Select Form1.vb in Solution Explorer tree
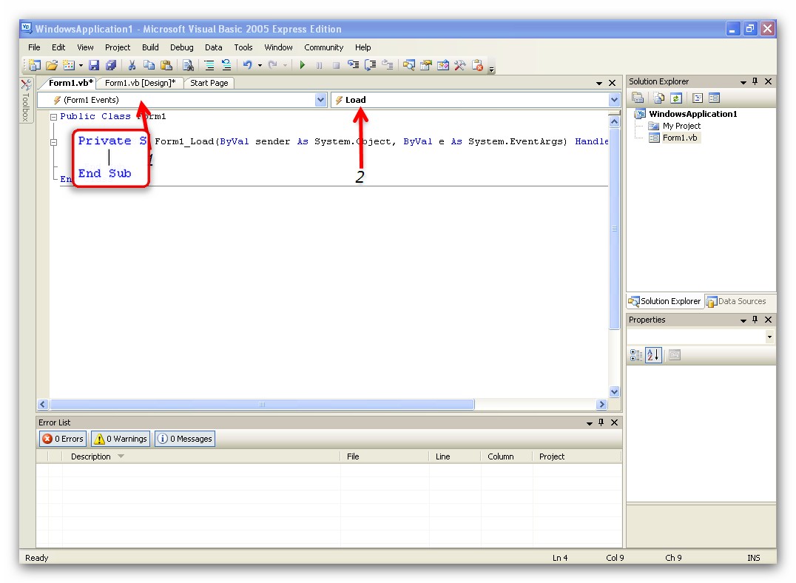 click(x=680, y=138)
